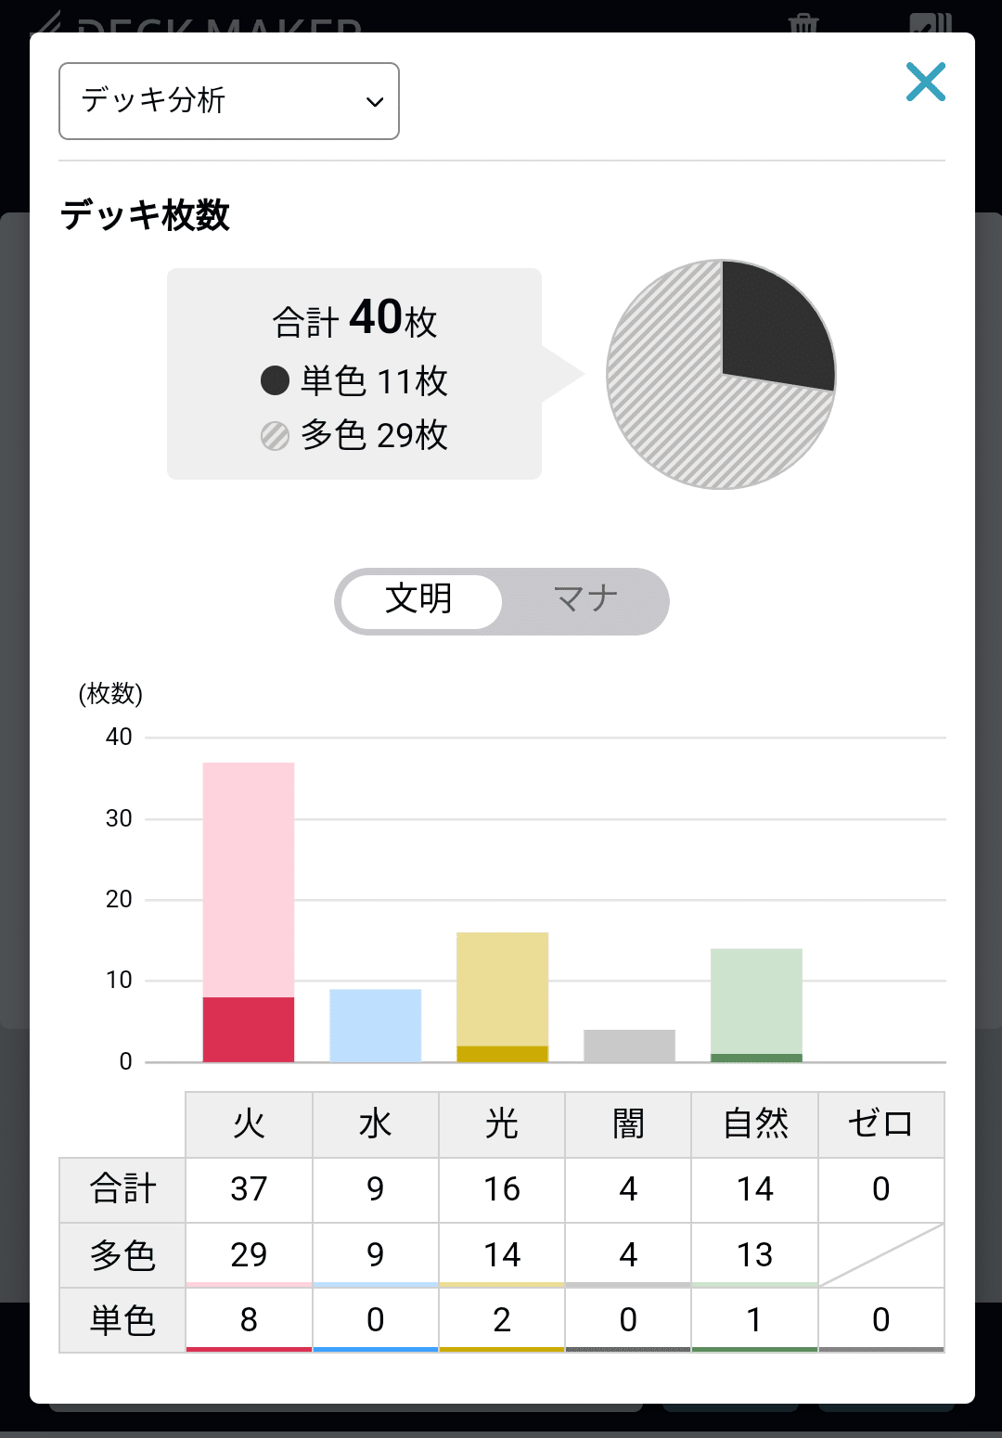Click the 単色 row label

pos(122,1320)
